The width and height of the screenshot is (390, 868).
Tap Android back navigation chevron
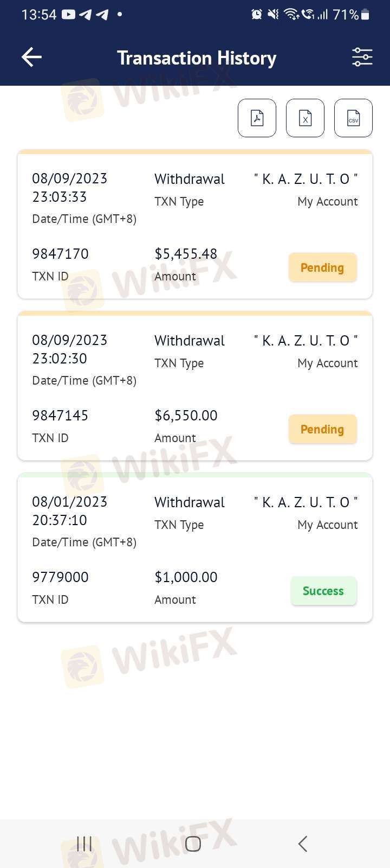pyautogui.click(x=303, y=844)
